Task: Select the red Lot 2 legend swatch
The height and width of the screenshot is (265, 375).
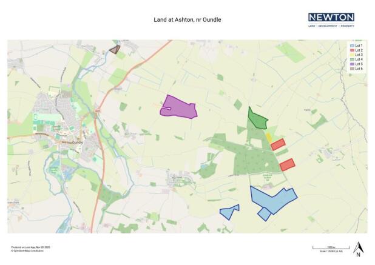Action: [351, 50]
